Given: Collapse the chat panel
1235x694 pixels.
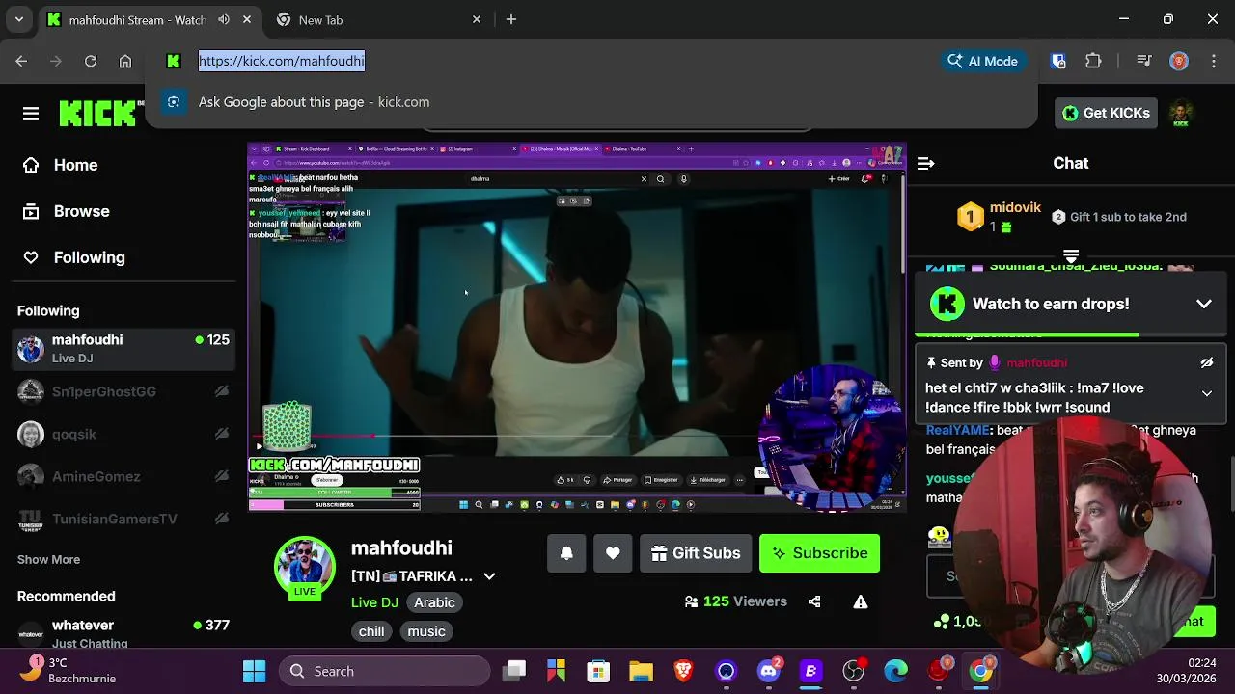Looking at the screenshot, I should coord(925,164).
